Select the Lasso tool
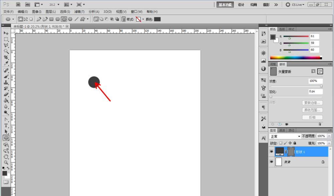Screen dimensions: 334x196 [x=6, y=45]
